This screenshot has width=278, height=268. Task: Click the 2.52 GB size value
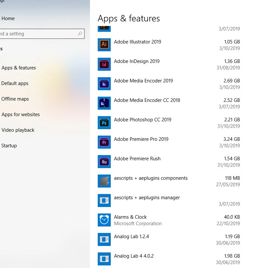(232, 100)
